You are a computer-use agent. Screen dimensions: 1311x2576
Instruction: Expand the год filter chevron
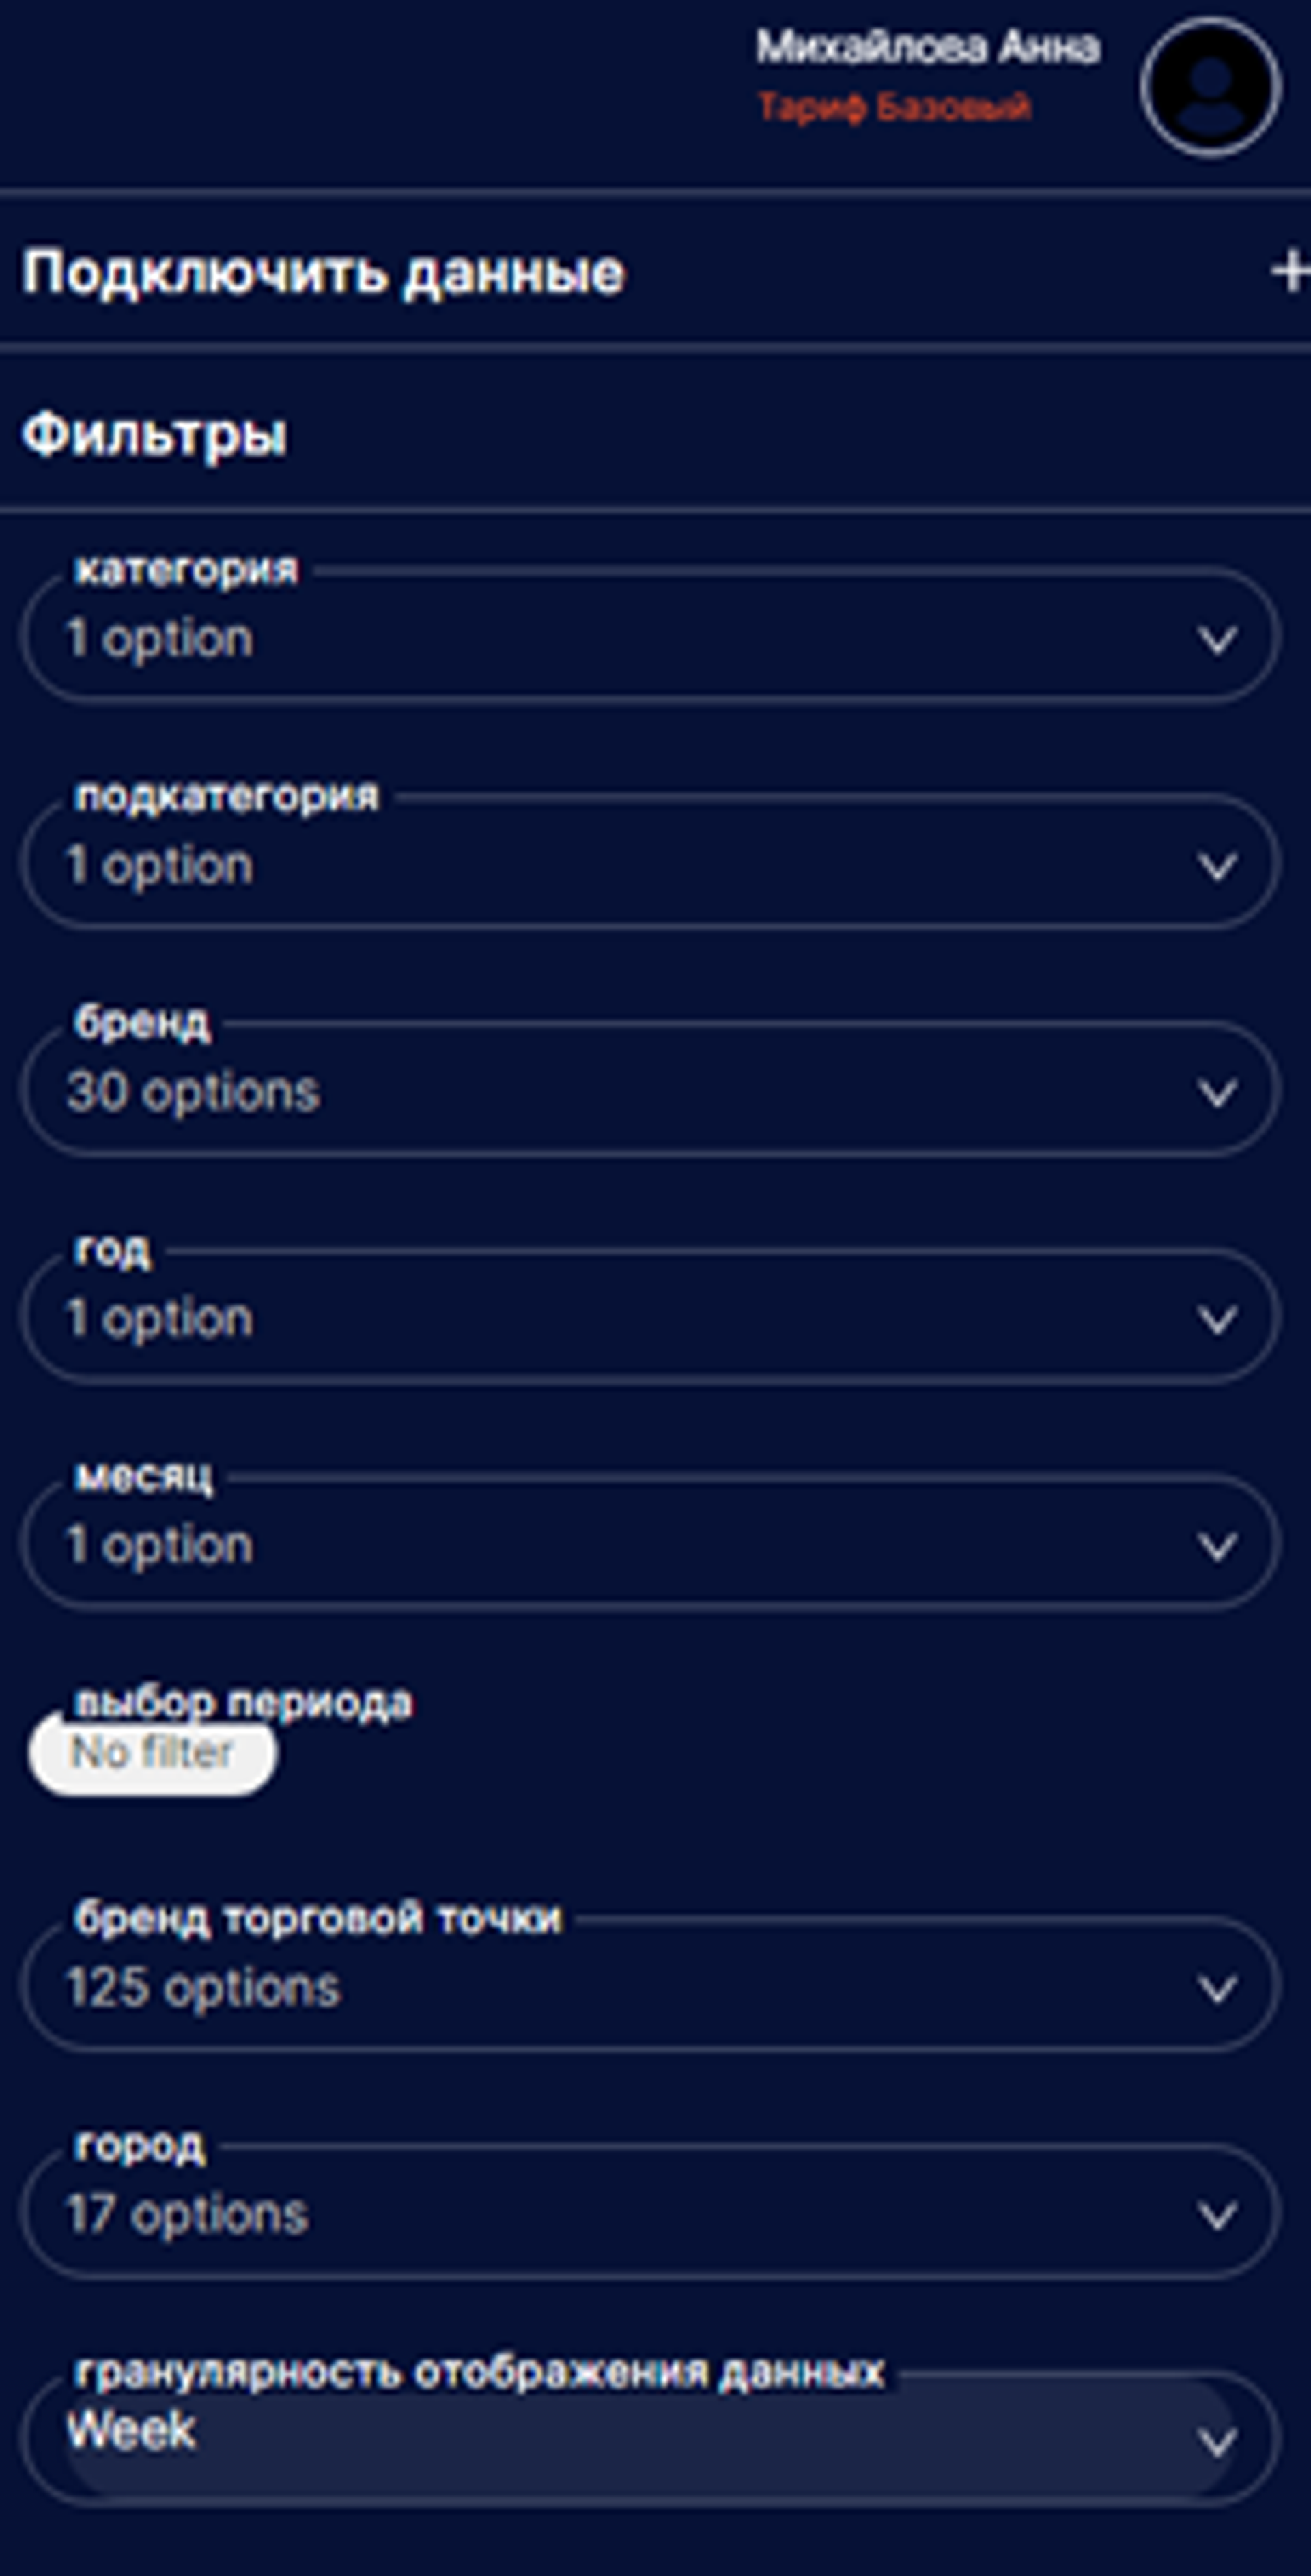(1216, 1320)
